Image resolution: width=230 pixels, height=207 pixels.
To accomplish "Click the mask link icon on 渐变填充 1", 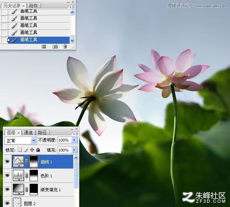I will [x=26, y=189].
